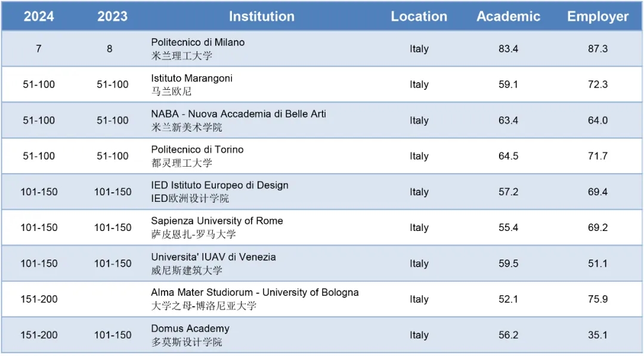Image resolution: width=644 pixels, height=356 pixels.
Task: Click the Location column header
Action: (x=419, y=17)
